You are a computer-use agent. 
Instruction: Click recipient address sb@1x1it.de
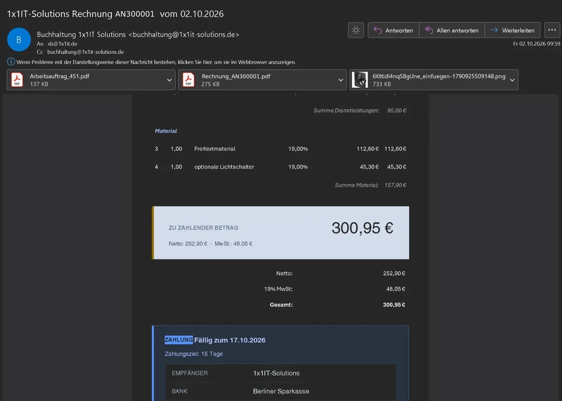coord(62,44)
